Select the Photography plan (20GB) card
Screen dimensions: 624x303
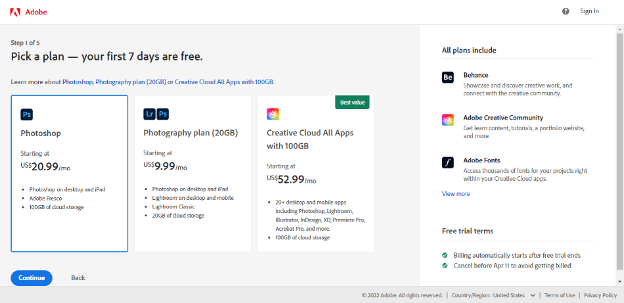click(x=192, y=174)
